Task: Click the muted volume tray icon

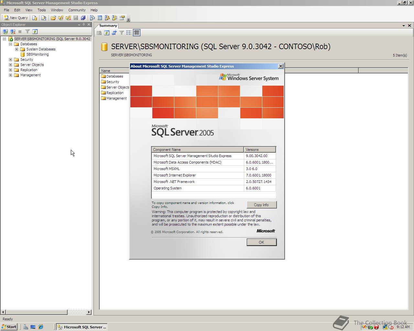Action: click(x=391, y=327)
